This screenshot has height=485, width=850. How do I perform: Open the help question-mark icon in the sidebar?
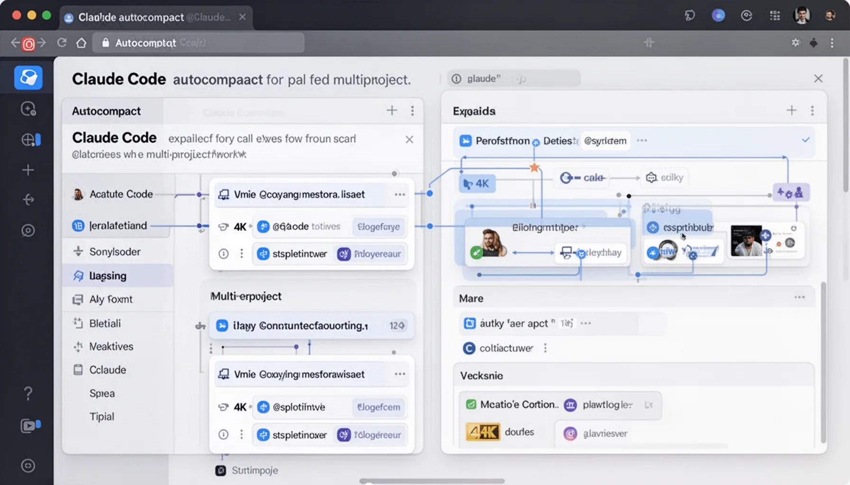click(x=28, y=393)
